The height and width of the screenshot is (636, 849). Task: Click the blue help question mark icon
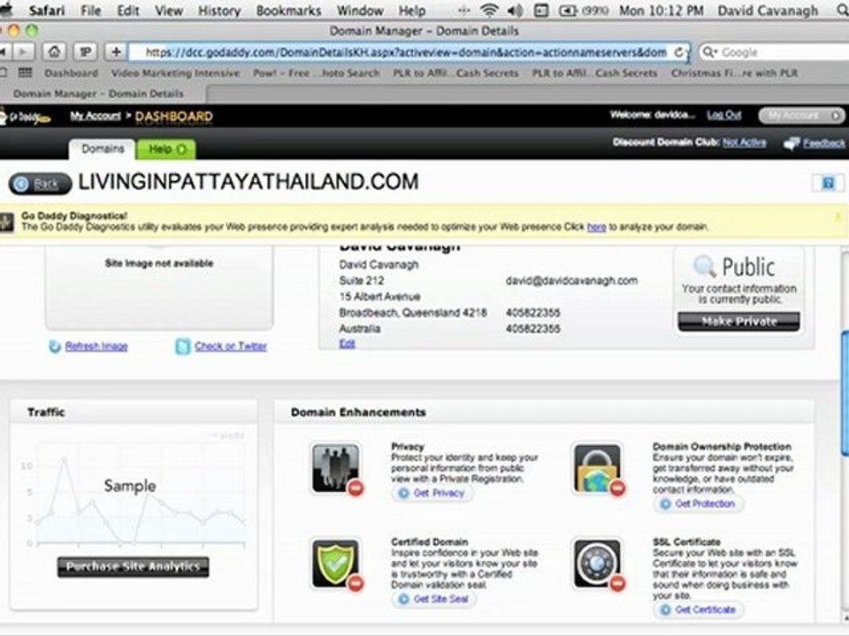click(828, 183)
